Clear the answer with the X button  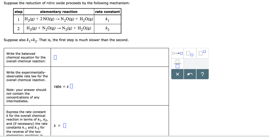click(x=177, y=74)
